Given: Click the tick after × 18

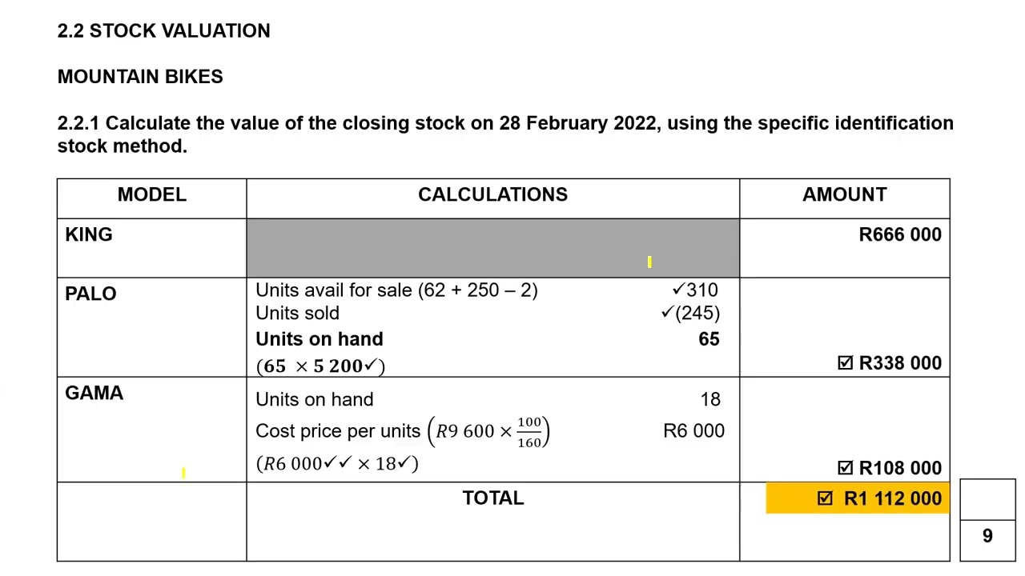Looking at the screenshot, I should coord(404,462).
